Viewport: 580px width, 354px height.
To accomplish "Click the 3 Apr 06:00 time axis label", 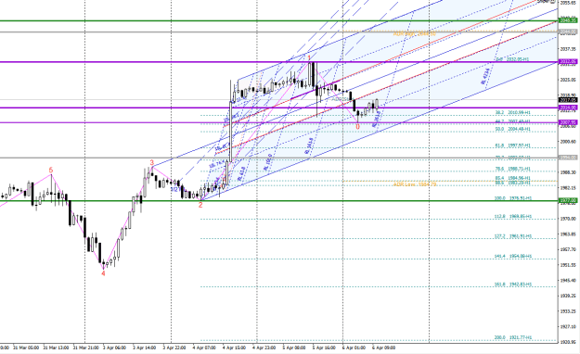I will tap(114, 348).
